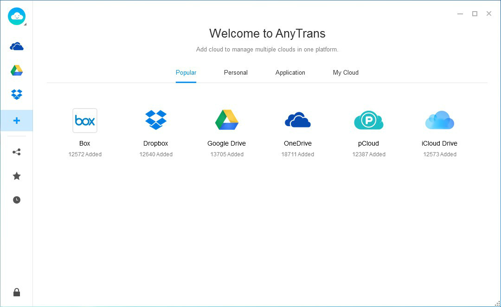Switch to the Popular tab
The image size is (501, 307).
[x=186, y=72]
